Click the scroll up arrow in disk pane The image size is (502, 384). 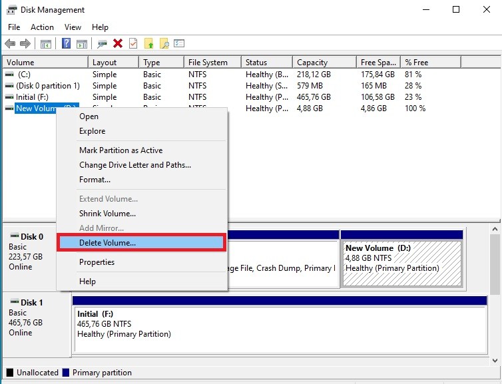click(x=495, y=229)
